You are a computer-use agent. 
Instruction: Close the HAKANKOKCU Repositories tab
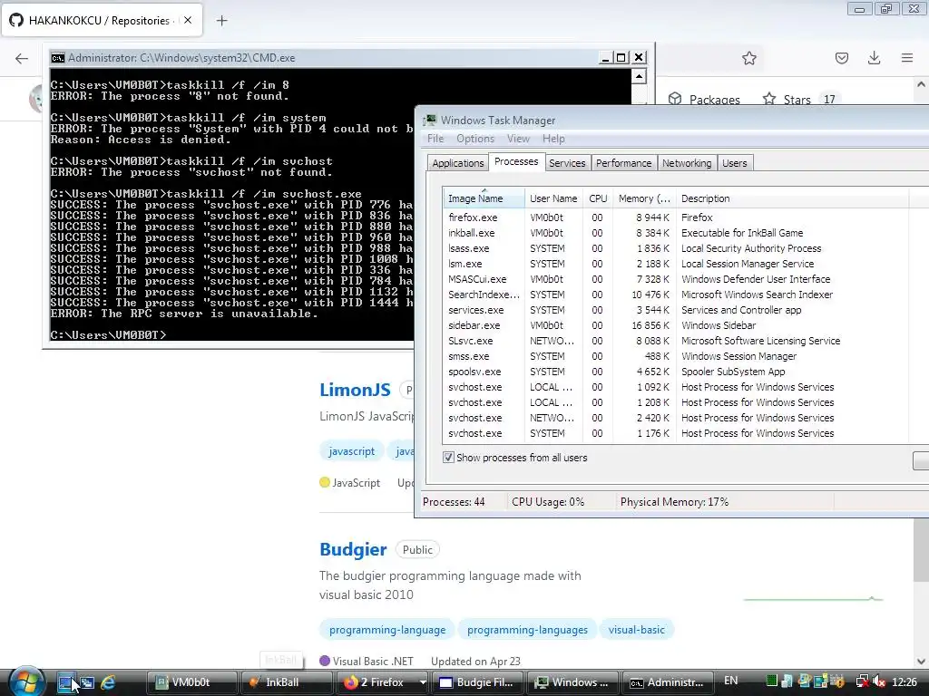[x=188, y=20]
